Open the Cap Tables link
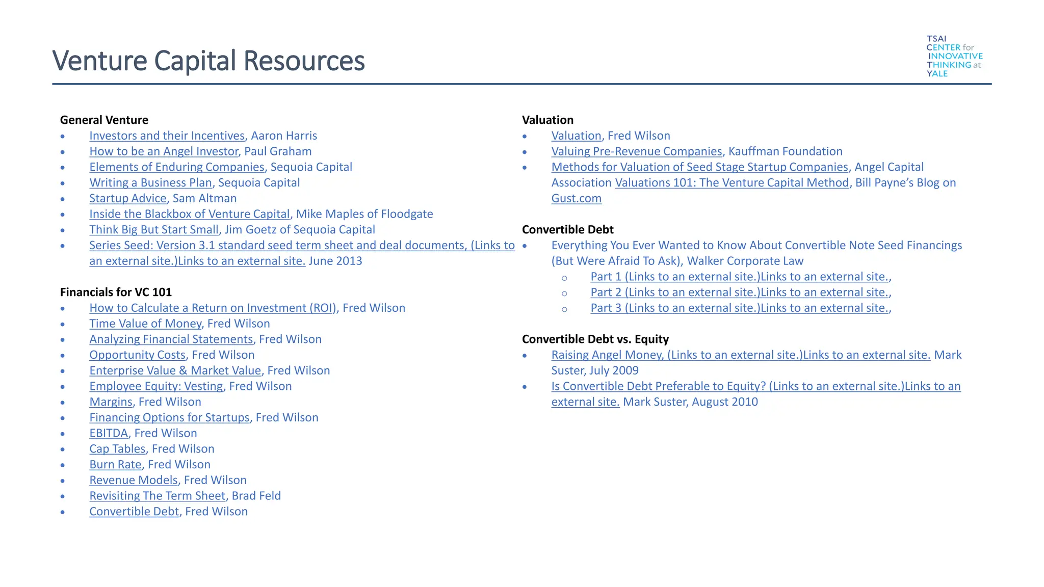The width and height of the screenshot is (1044, 587). point(117,449)
